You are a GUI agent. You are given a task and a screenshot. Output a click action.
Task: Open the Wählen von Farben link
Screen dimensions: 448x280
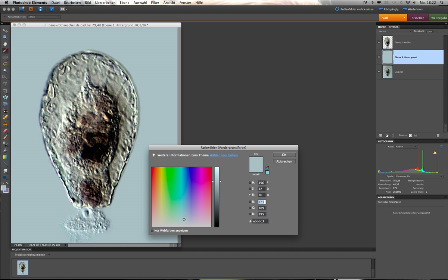224,155
